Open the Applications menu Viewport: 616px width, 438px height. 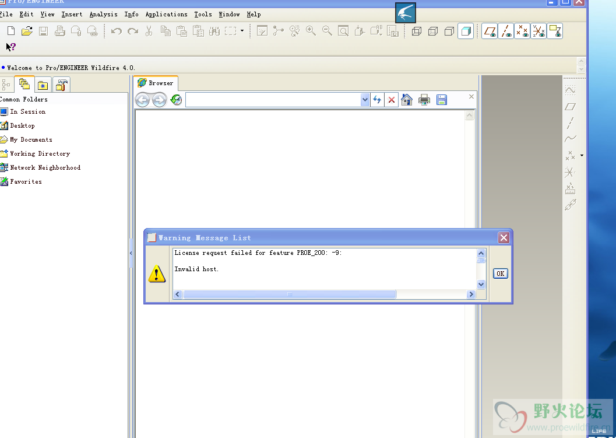pyautogui.click(x=167, y=14)
